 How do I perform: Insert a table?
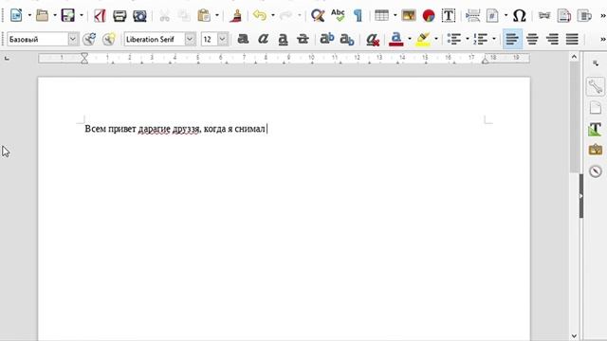tap(381, 15)
